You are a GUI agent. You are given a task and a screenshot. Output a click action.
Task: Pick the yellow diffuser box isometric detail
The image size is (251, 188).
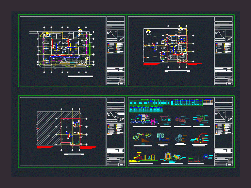[x=136, y=138]
